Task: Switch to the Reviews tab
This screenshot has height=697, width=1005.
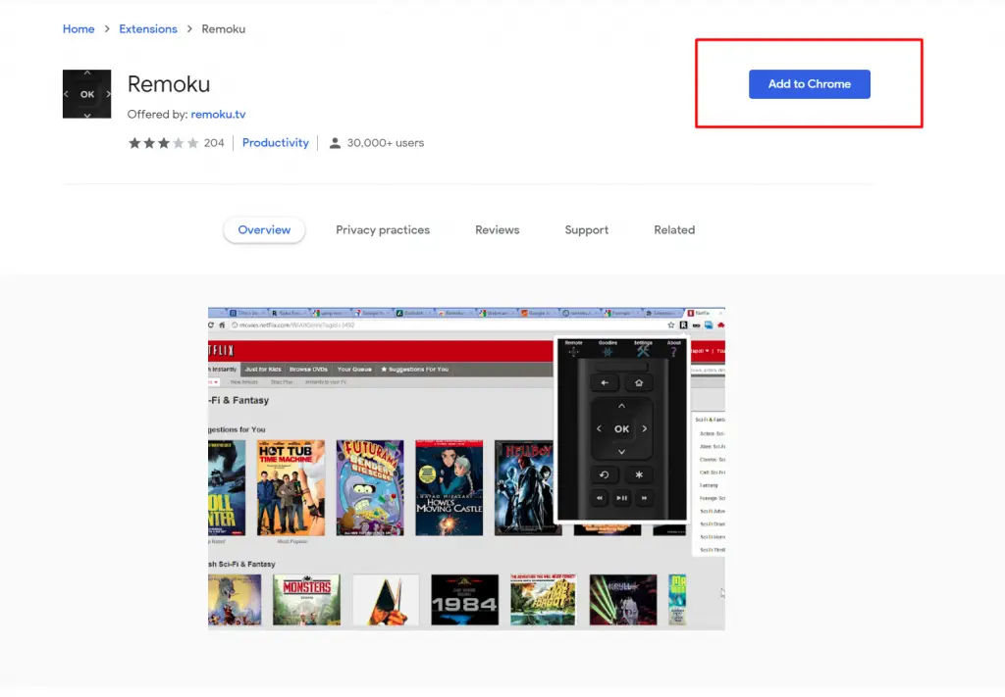Action: (x=497, y=229)
